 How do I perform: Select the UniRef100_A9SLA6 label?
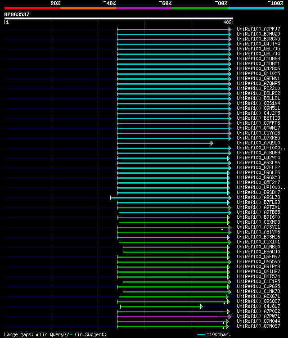(x=258, y=163)
